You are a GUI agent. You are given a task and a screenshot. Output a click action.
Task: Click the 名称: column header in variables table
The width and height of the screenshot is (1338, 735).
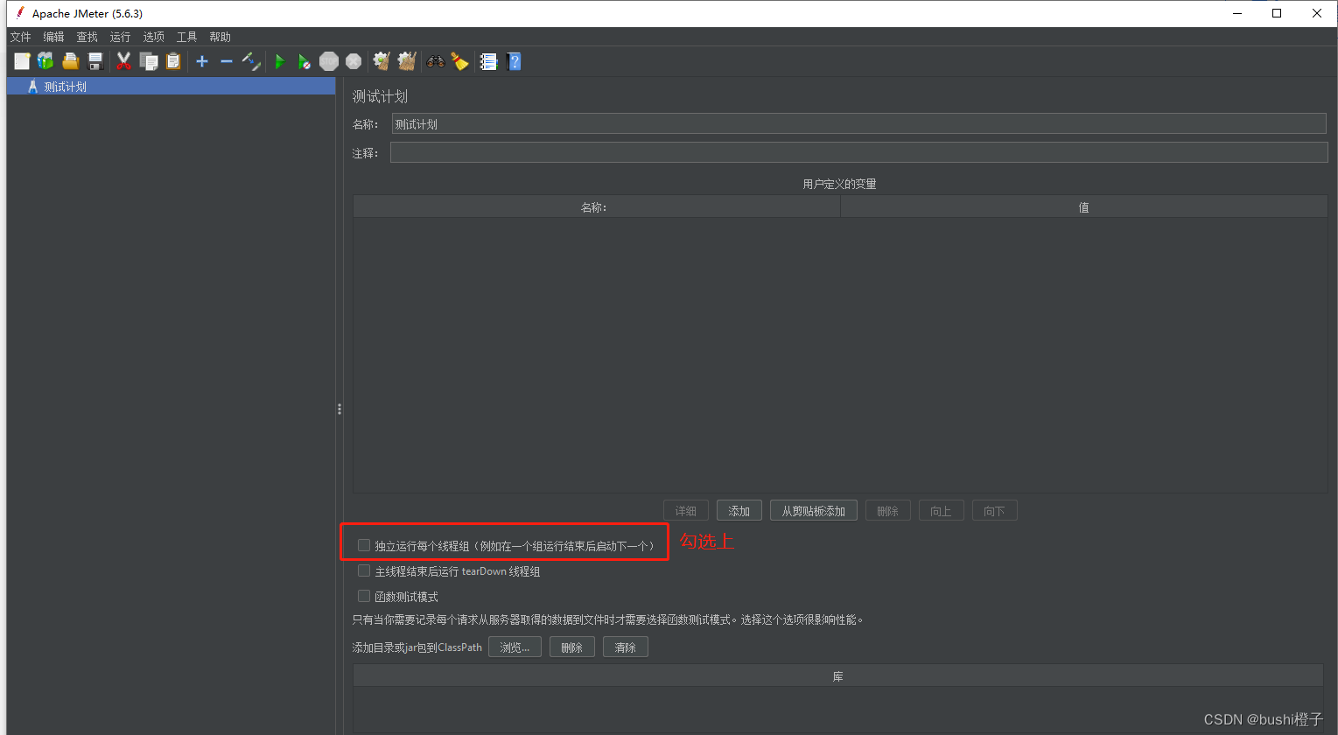pyautogui.click(x=597, y=207)
